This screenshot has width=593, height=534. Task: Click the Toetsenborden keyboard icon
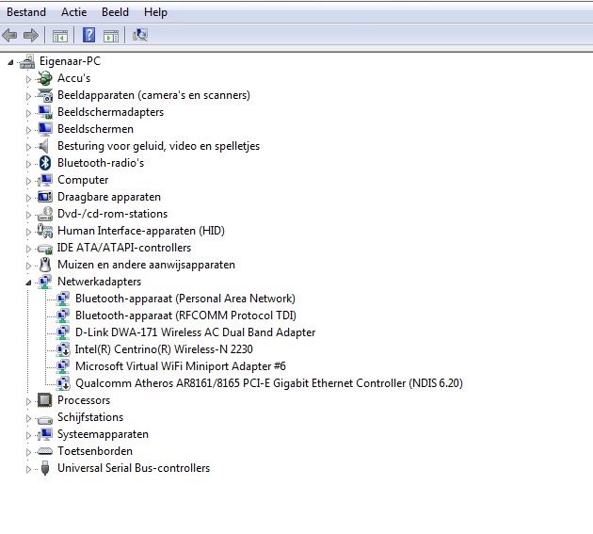45,451
